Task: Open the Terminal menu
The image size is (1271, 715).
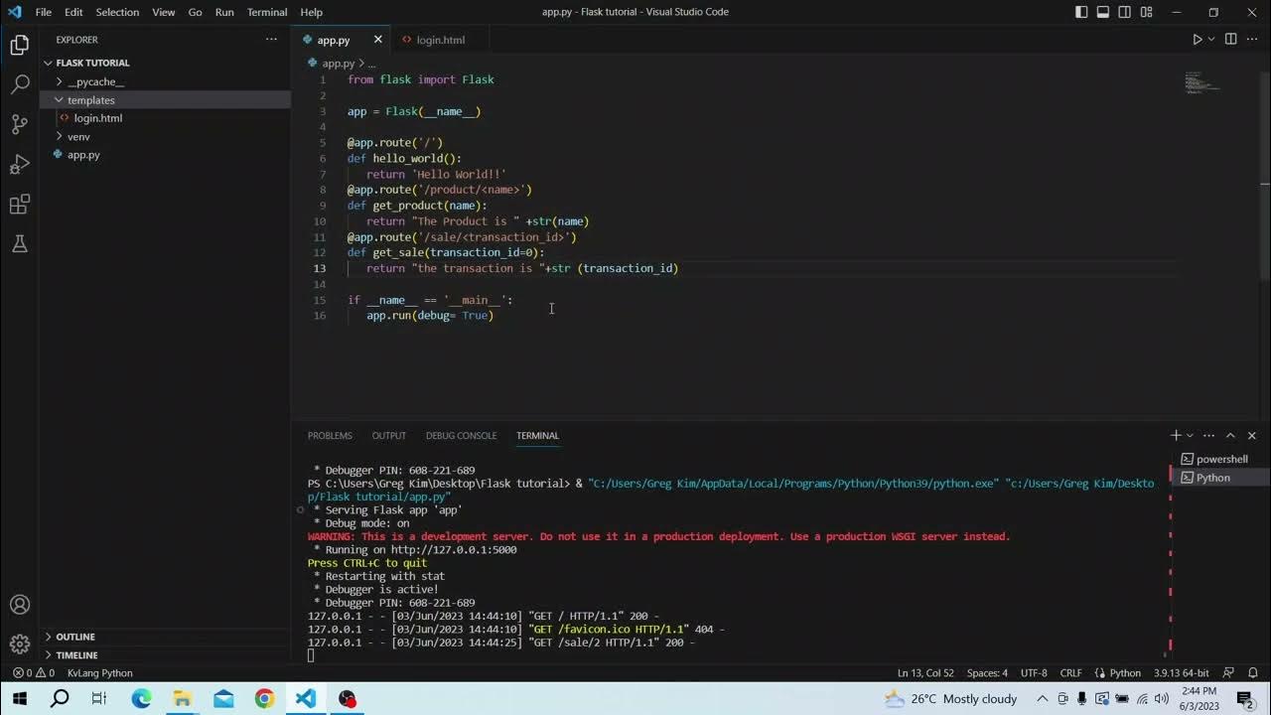Action: (x=267, y=12)
